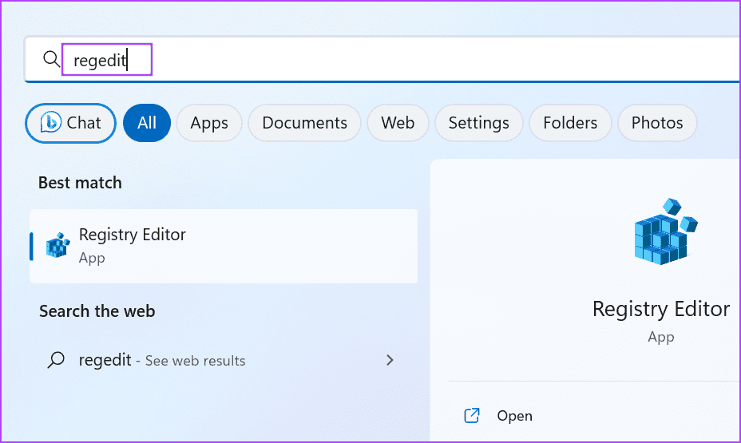Switch to the Settings filter tab
The height and width of the screenshot is (443, 741).
click(479, 123)
